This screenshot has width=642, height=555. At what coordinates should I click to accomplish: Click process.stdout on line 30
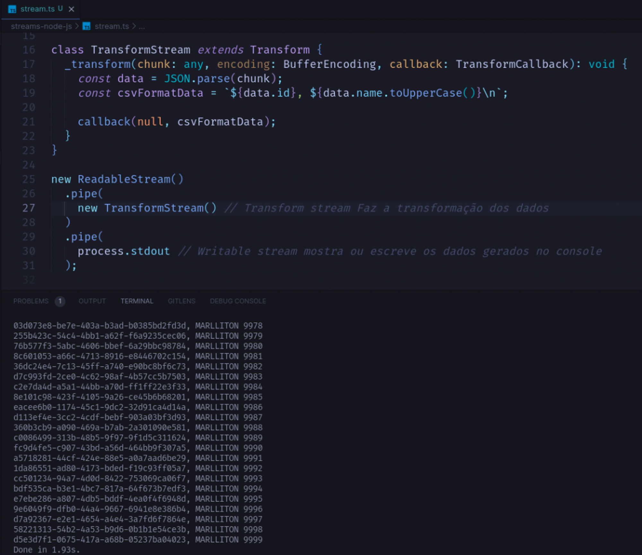point(123,251)
